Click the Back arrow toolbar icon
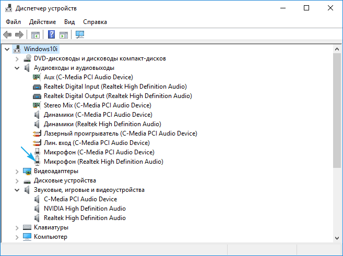The image size is (343, 256). point(7,35)
